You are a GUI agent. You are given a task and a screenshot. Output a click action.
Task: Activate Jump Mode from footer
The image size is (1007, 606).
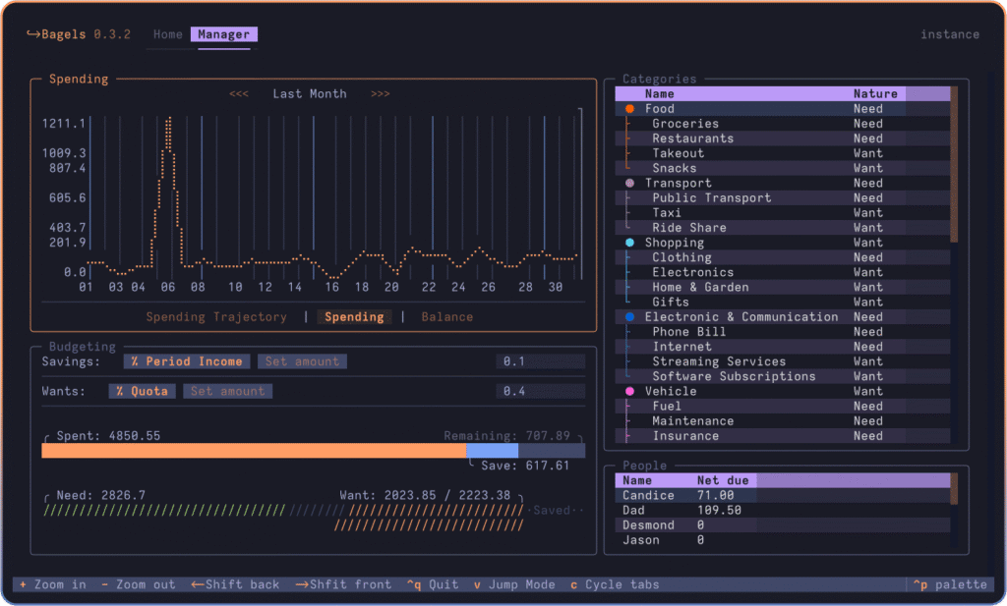[514, 584]
